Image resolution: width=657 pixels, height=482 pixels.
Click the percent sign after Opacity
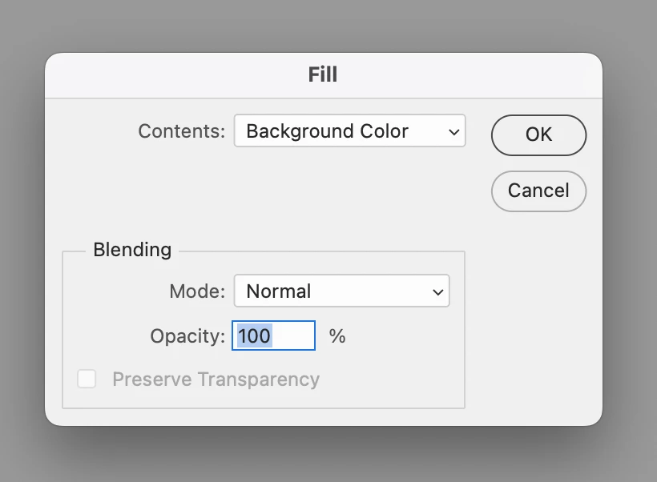pos(337,335)
